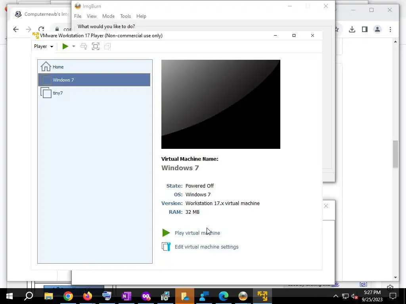Open OneNote from taskbar
The height and width of the screenshot is (304, 406).
tap(126, 296)
